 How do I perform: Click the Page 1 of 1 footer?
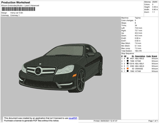tap(153, 121)
